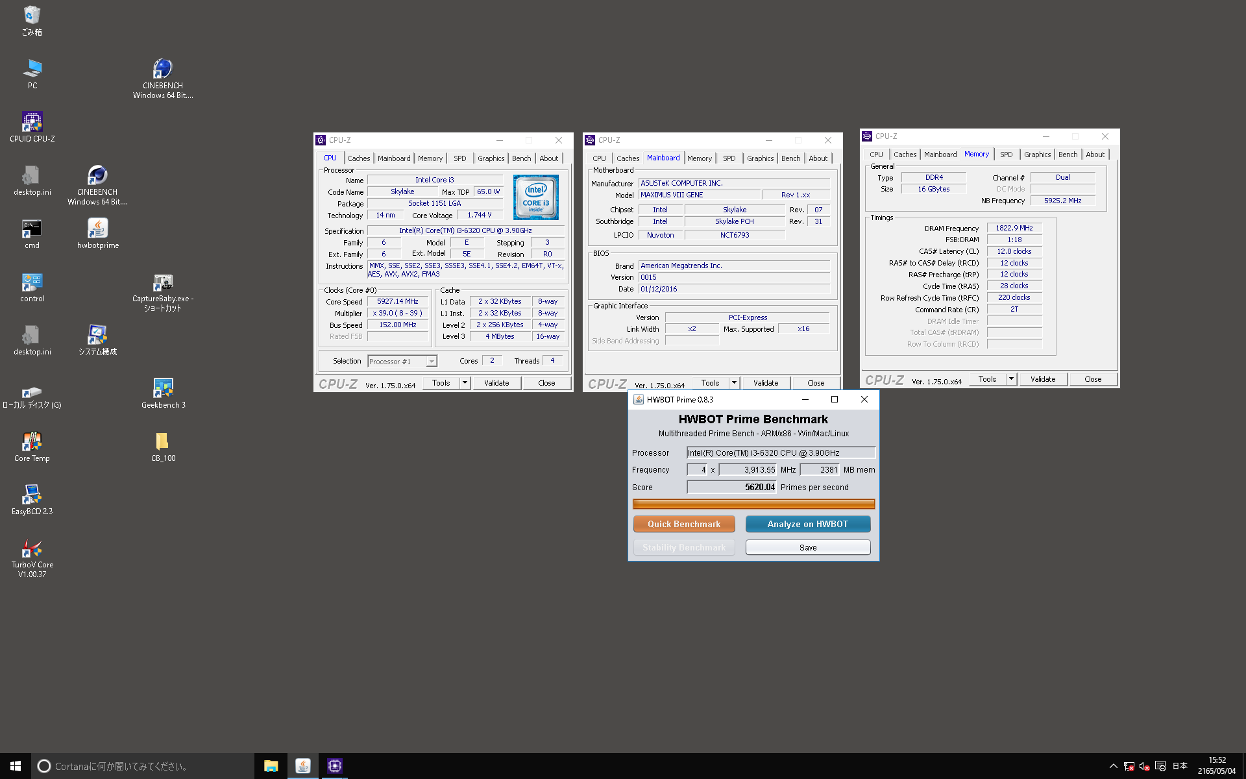Click Validate in CPU window
This screenshot has width=1246, height=779.
tap(496, 383)
